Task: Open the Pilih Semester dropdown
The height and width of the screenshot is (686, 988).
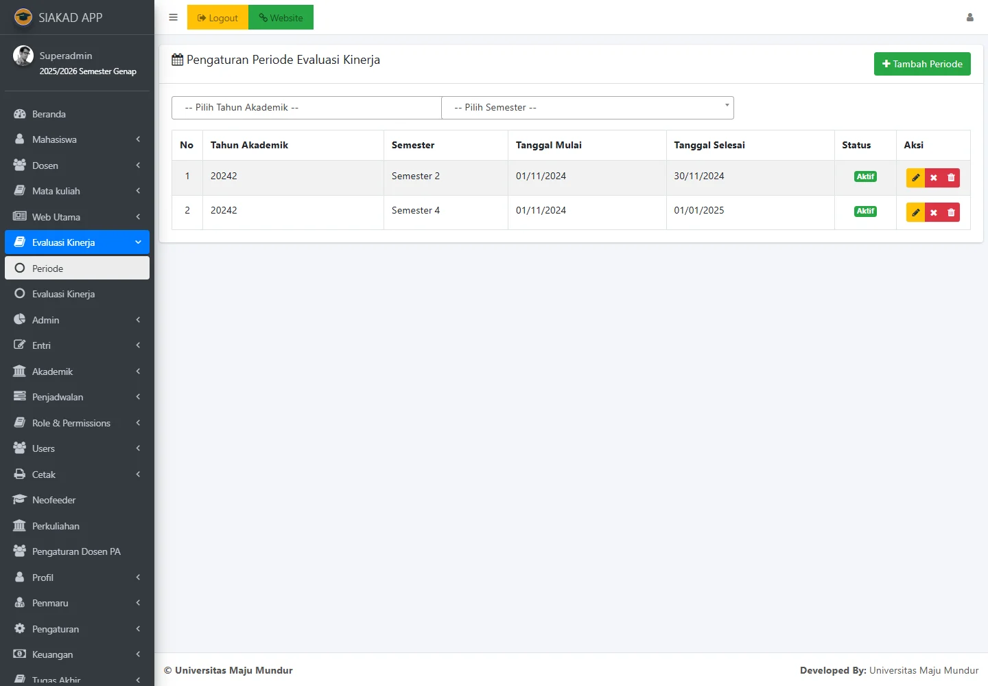Action: 587,108
